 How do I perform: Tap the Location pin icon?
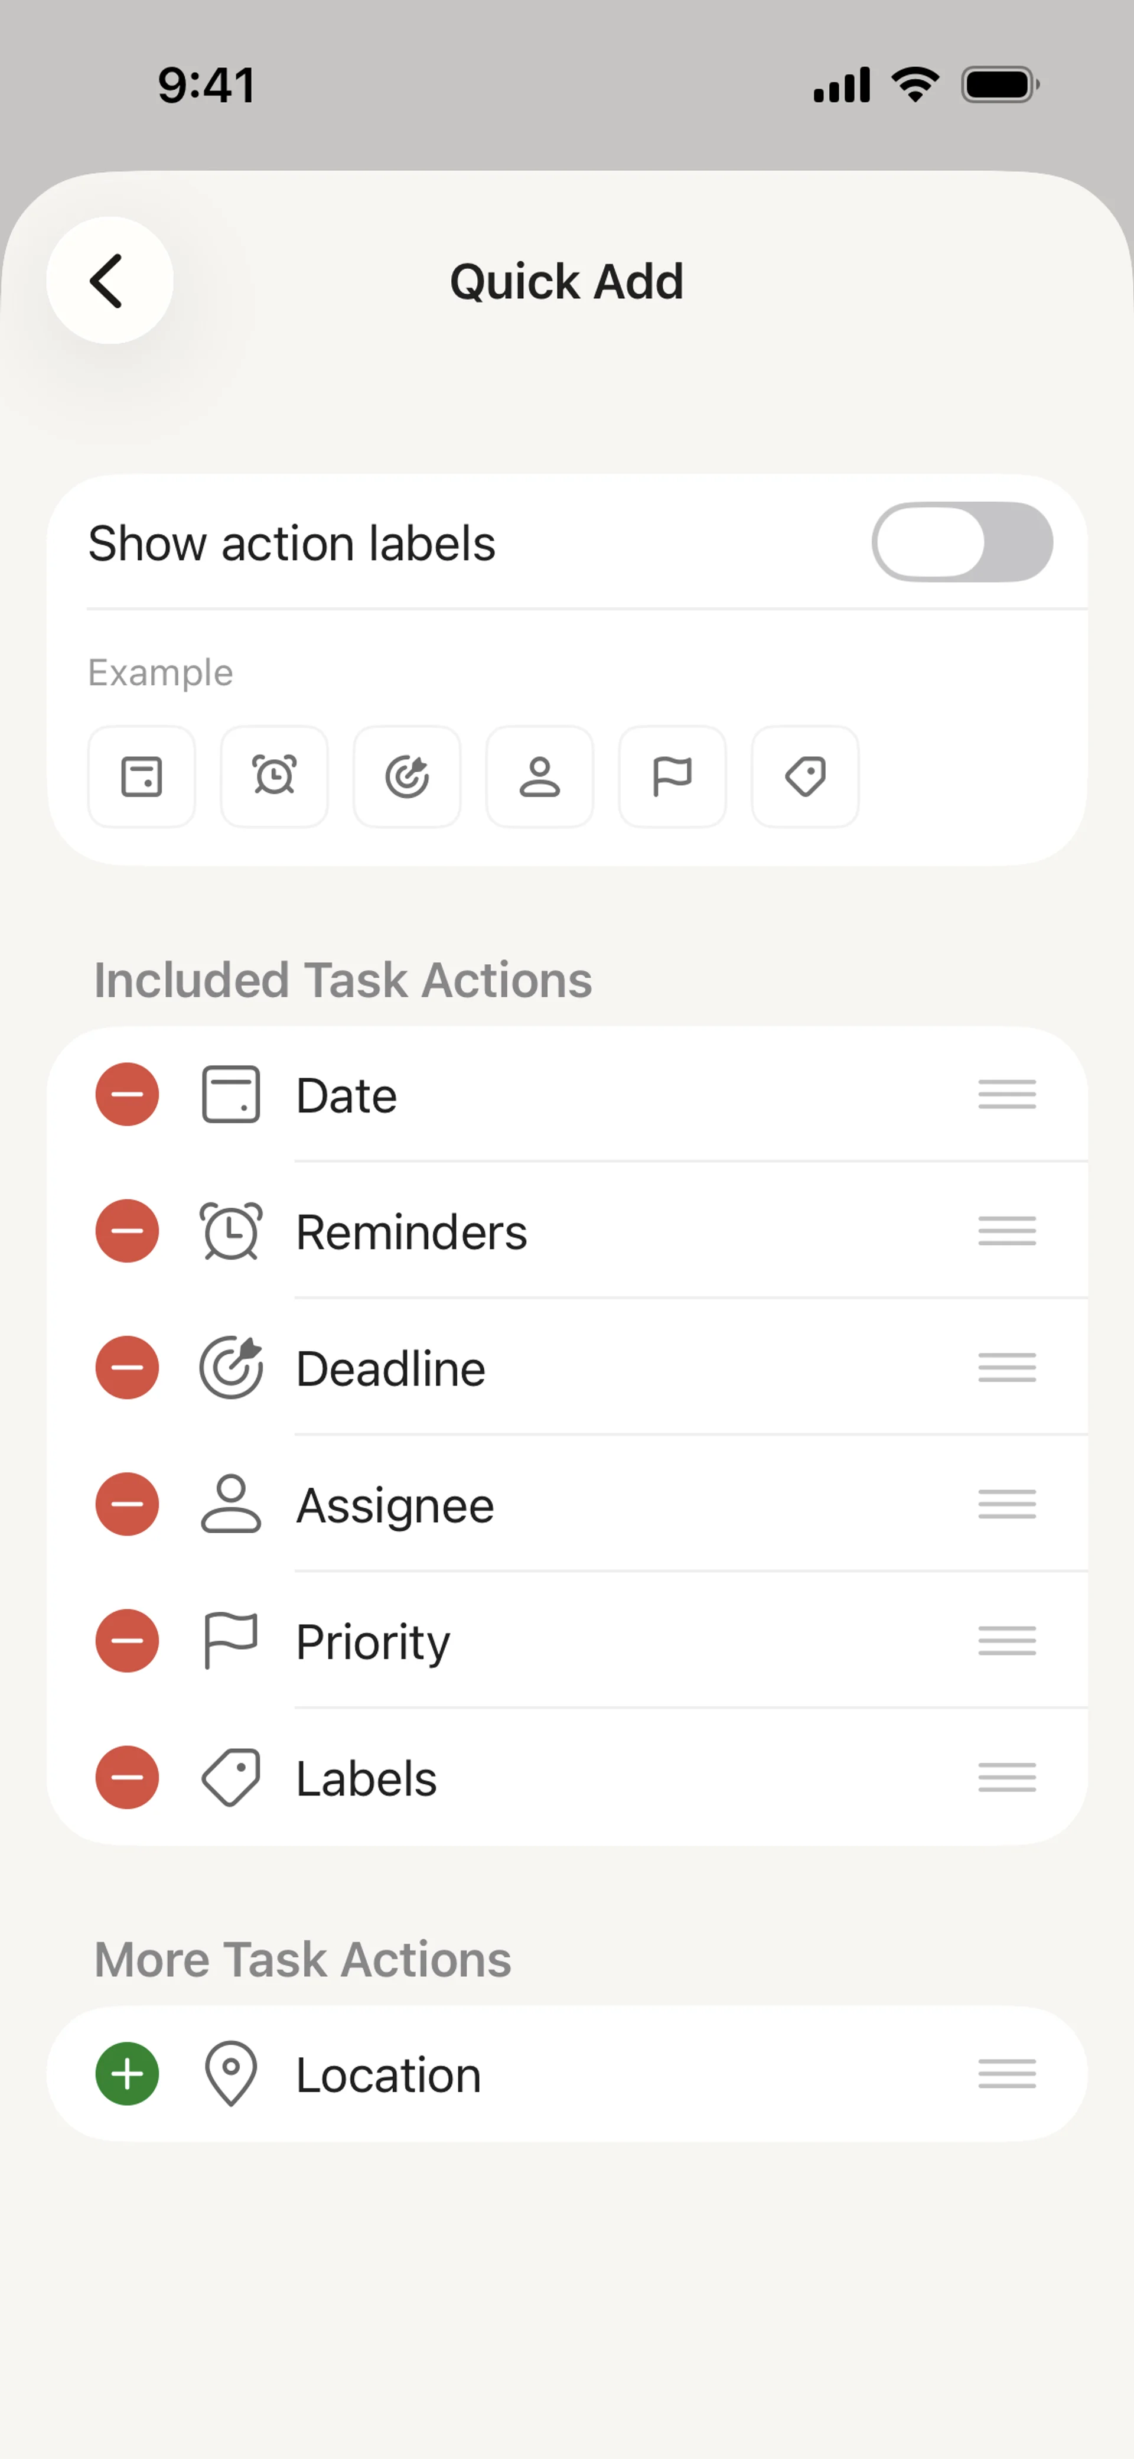231,2073
